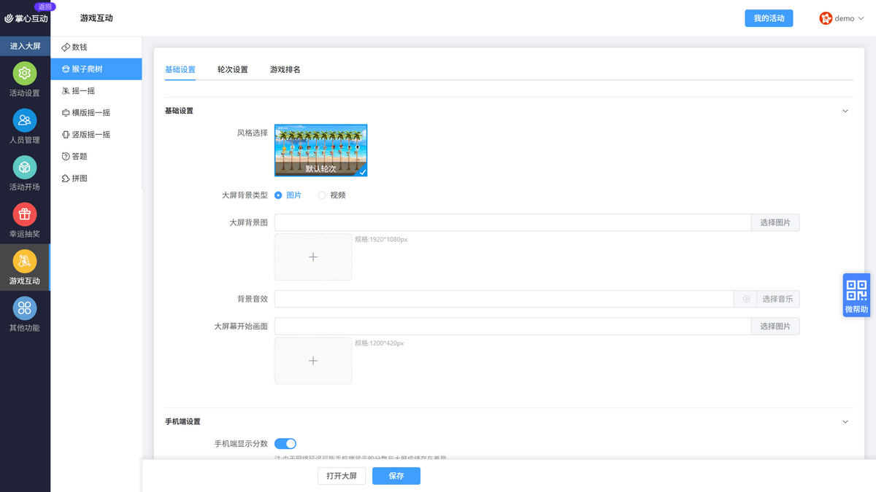Switch to 基础设置 tab
Viewport: 876px width, 492px height.
(180, 70)
